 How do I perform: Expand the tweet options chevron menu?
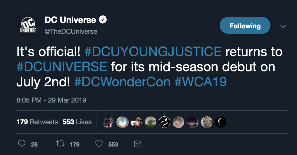pos(283,26)
